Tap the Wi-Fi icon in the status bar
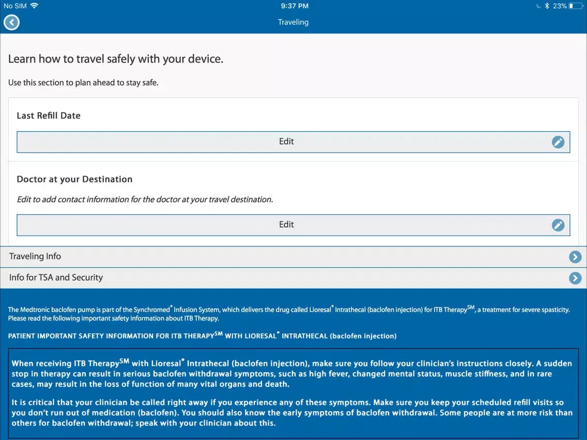587x440 pixels. coord(35,6)
